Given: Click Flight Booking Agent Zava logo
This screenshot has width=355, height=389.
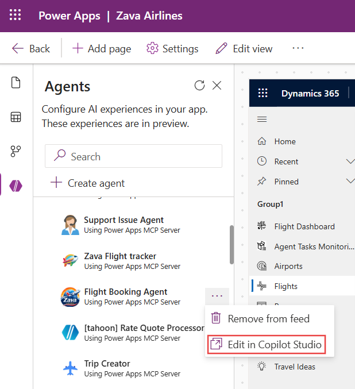Looking at the screenshot, I should pos(71,296).
